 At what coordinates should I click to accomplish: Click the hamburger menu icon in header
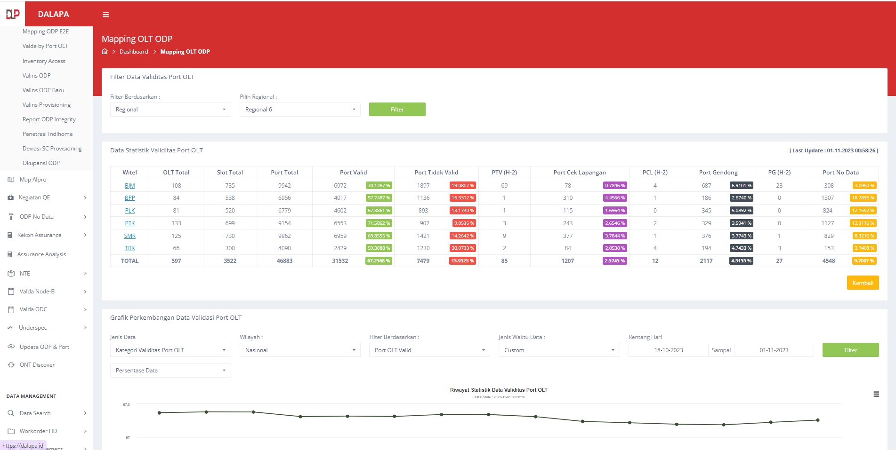pyautogui.click(x=106, y=15)
